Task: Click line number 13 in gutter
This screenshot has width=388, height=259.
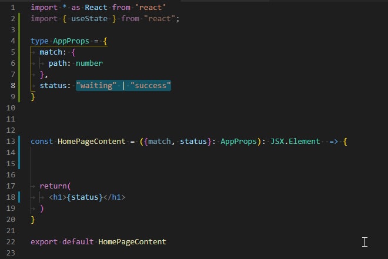Action: 11,142
